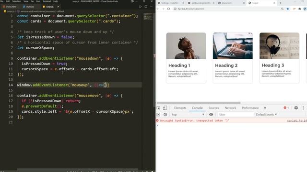Open the Help menu in VS Code
Viewport: 307px width, 172px height.
click(56, 1)
